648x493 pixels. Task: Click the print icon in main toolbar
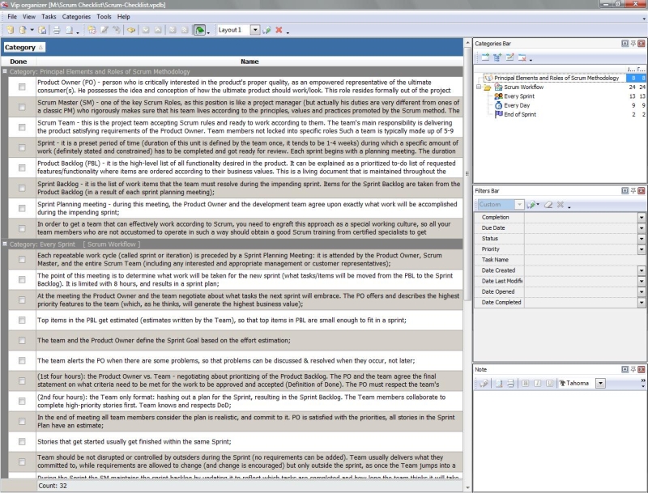click(x=56, y=30)
